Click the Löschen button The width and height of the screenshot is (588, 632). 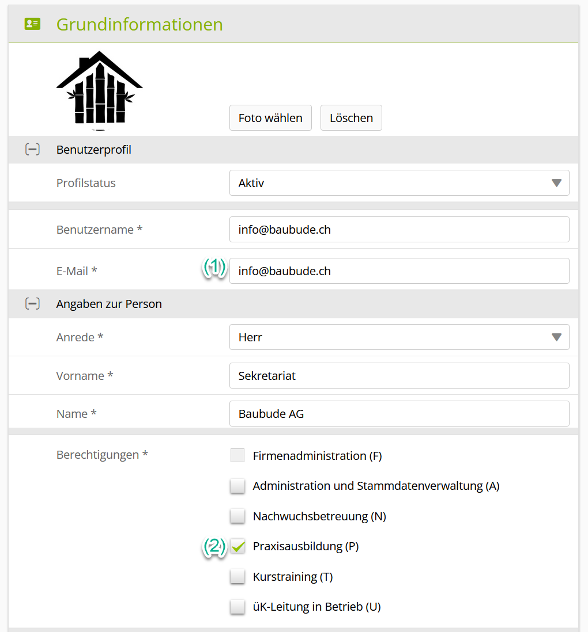click(351, 118)
